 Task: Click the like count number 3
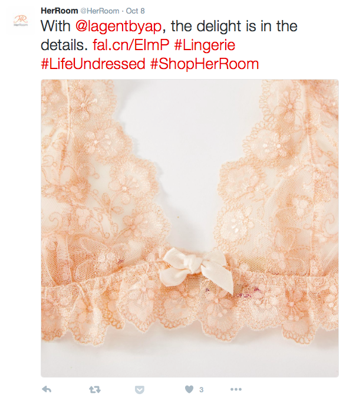[x=202, y=390]
